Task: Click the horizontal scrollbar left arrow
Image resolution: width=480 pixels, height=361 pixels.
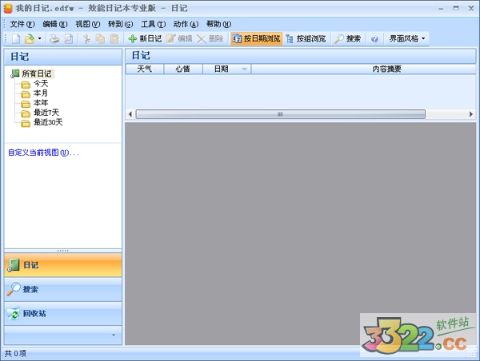Action: (x=130, y=114)
